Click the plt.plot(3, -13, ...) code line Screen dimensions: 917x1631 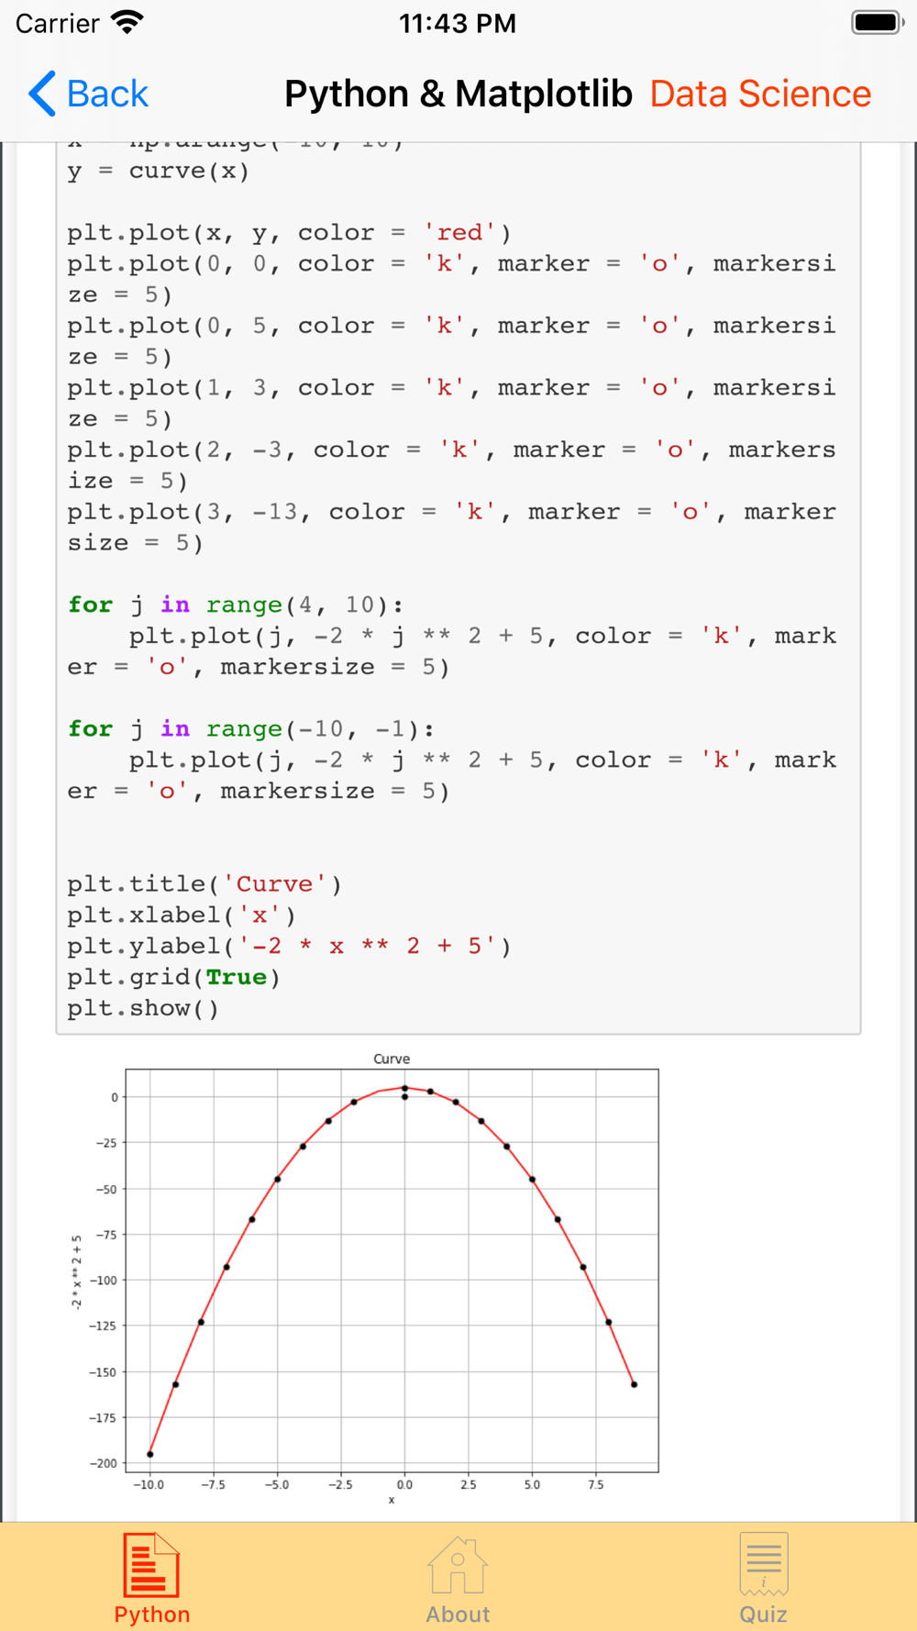(451, 527)
